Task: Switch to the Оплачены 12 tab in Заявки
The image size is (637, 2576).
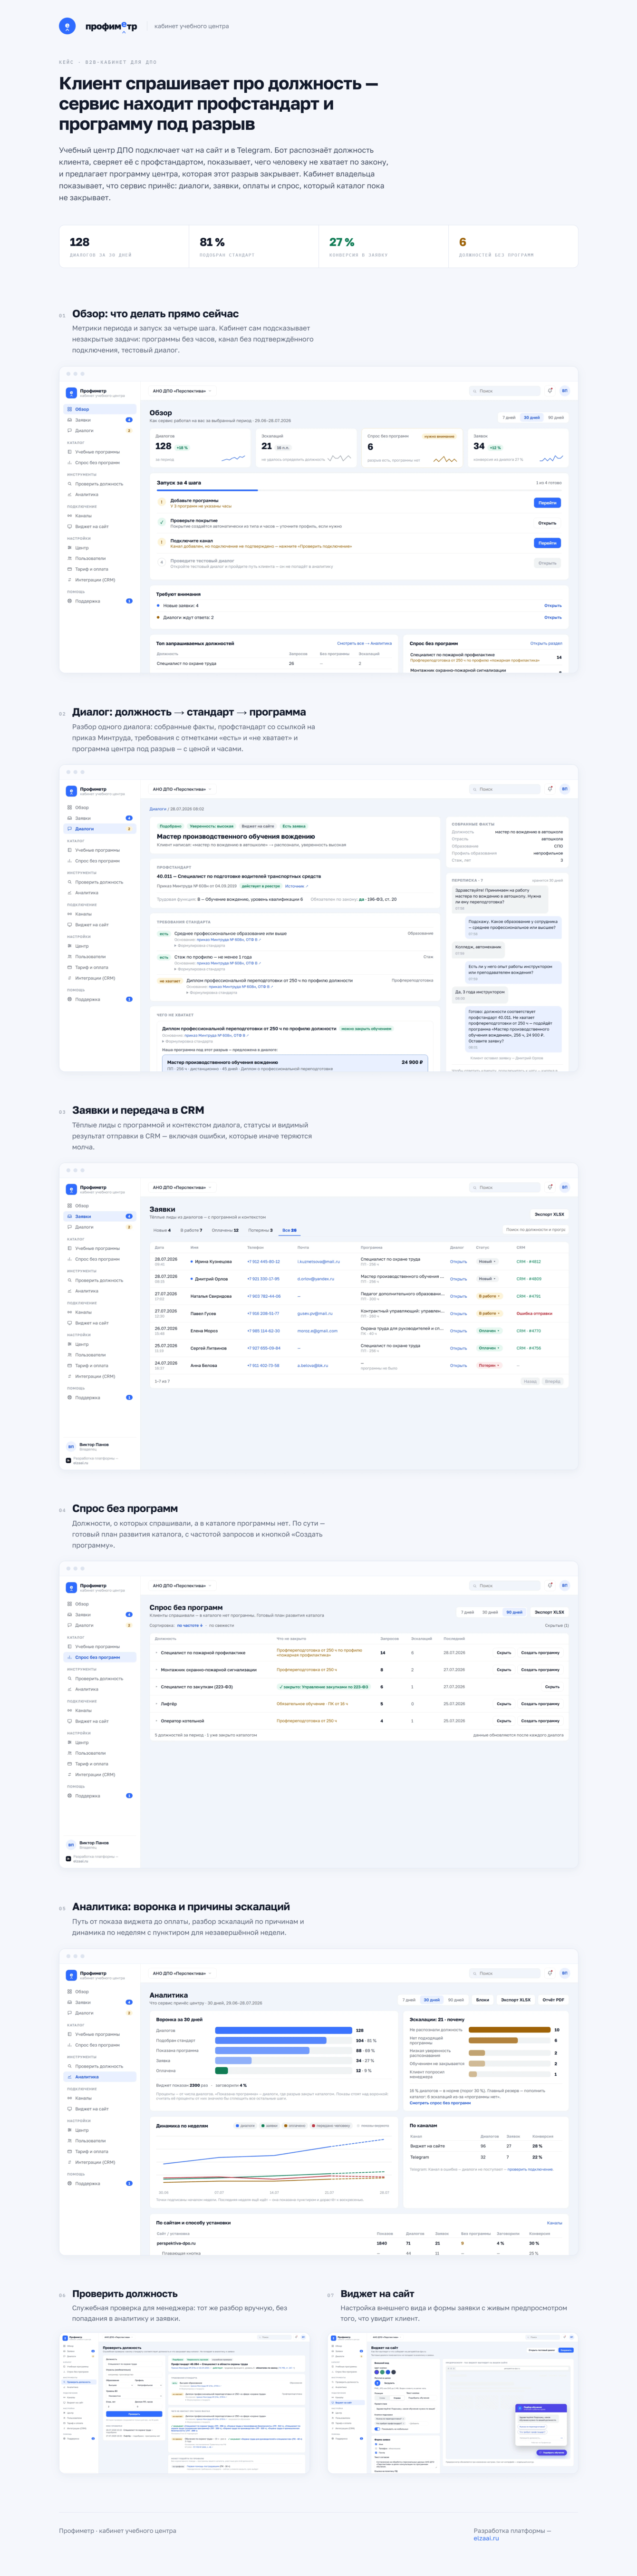Action: click(225, 1230)
